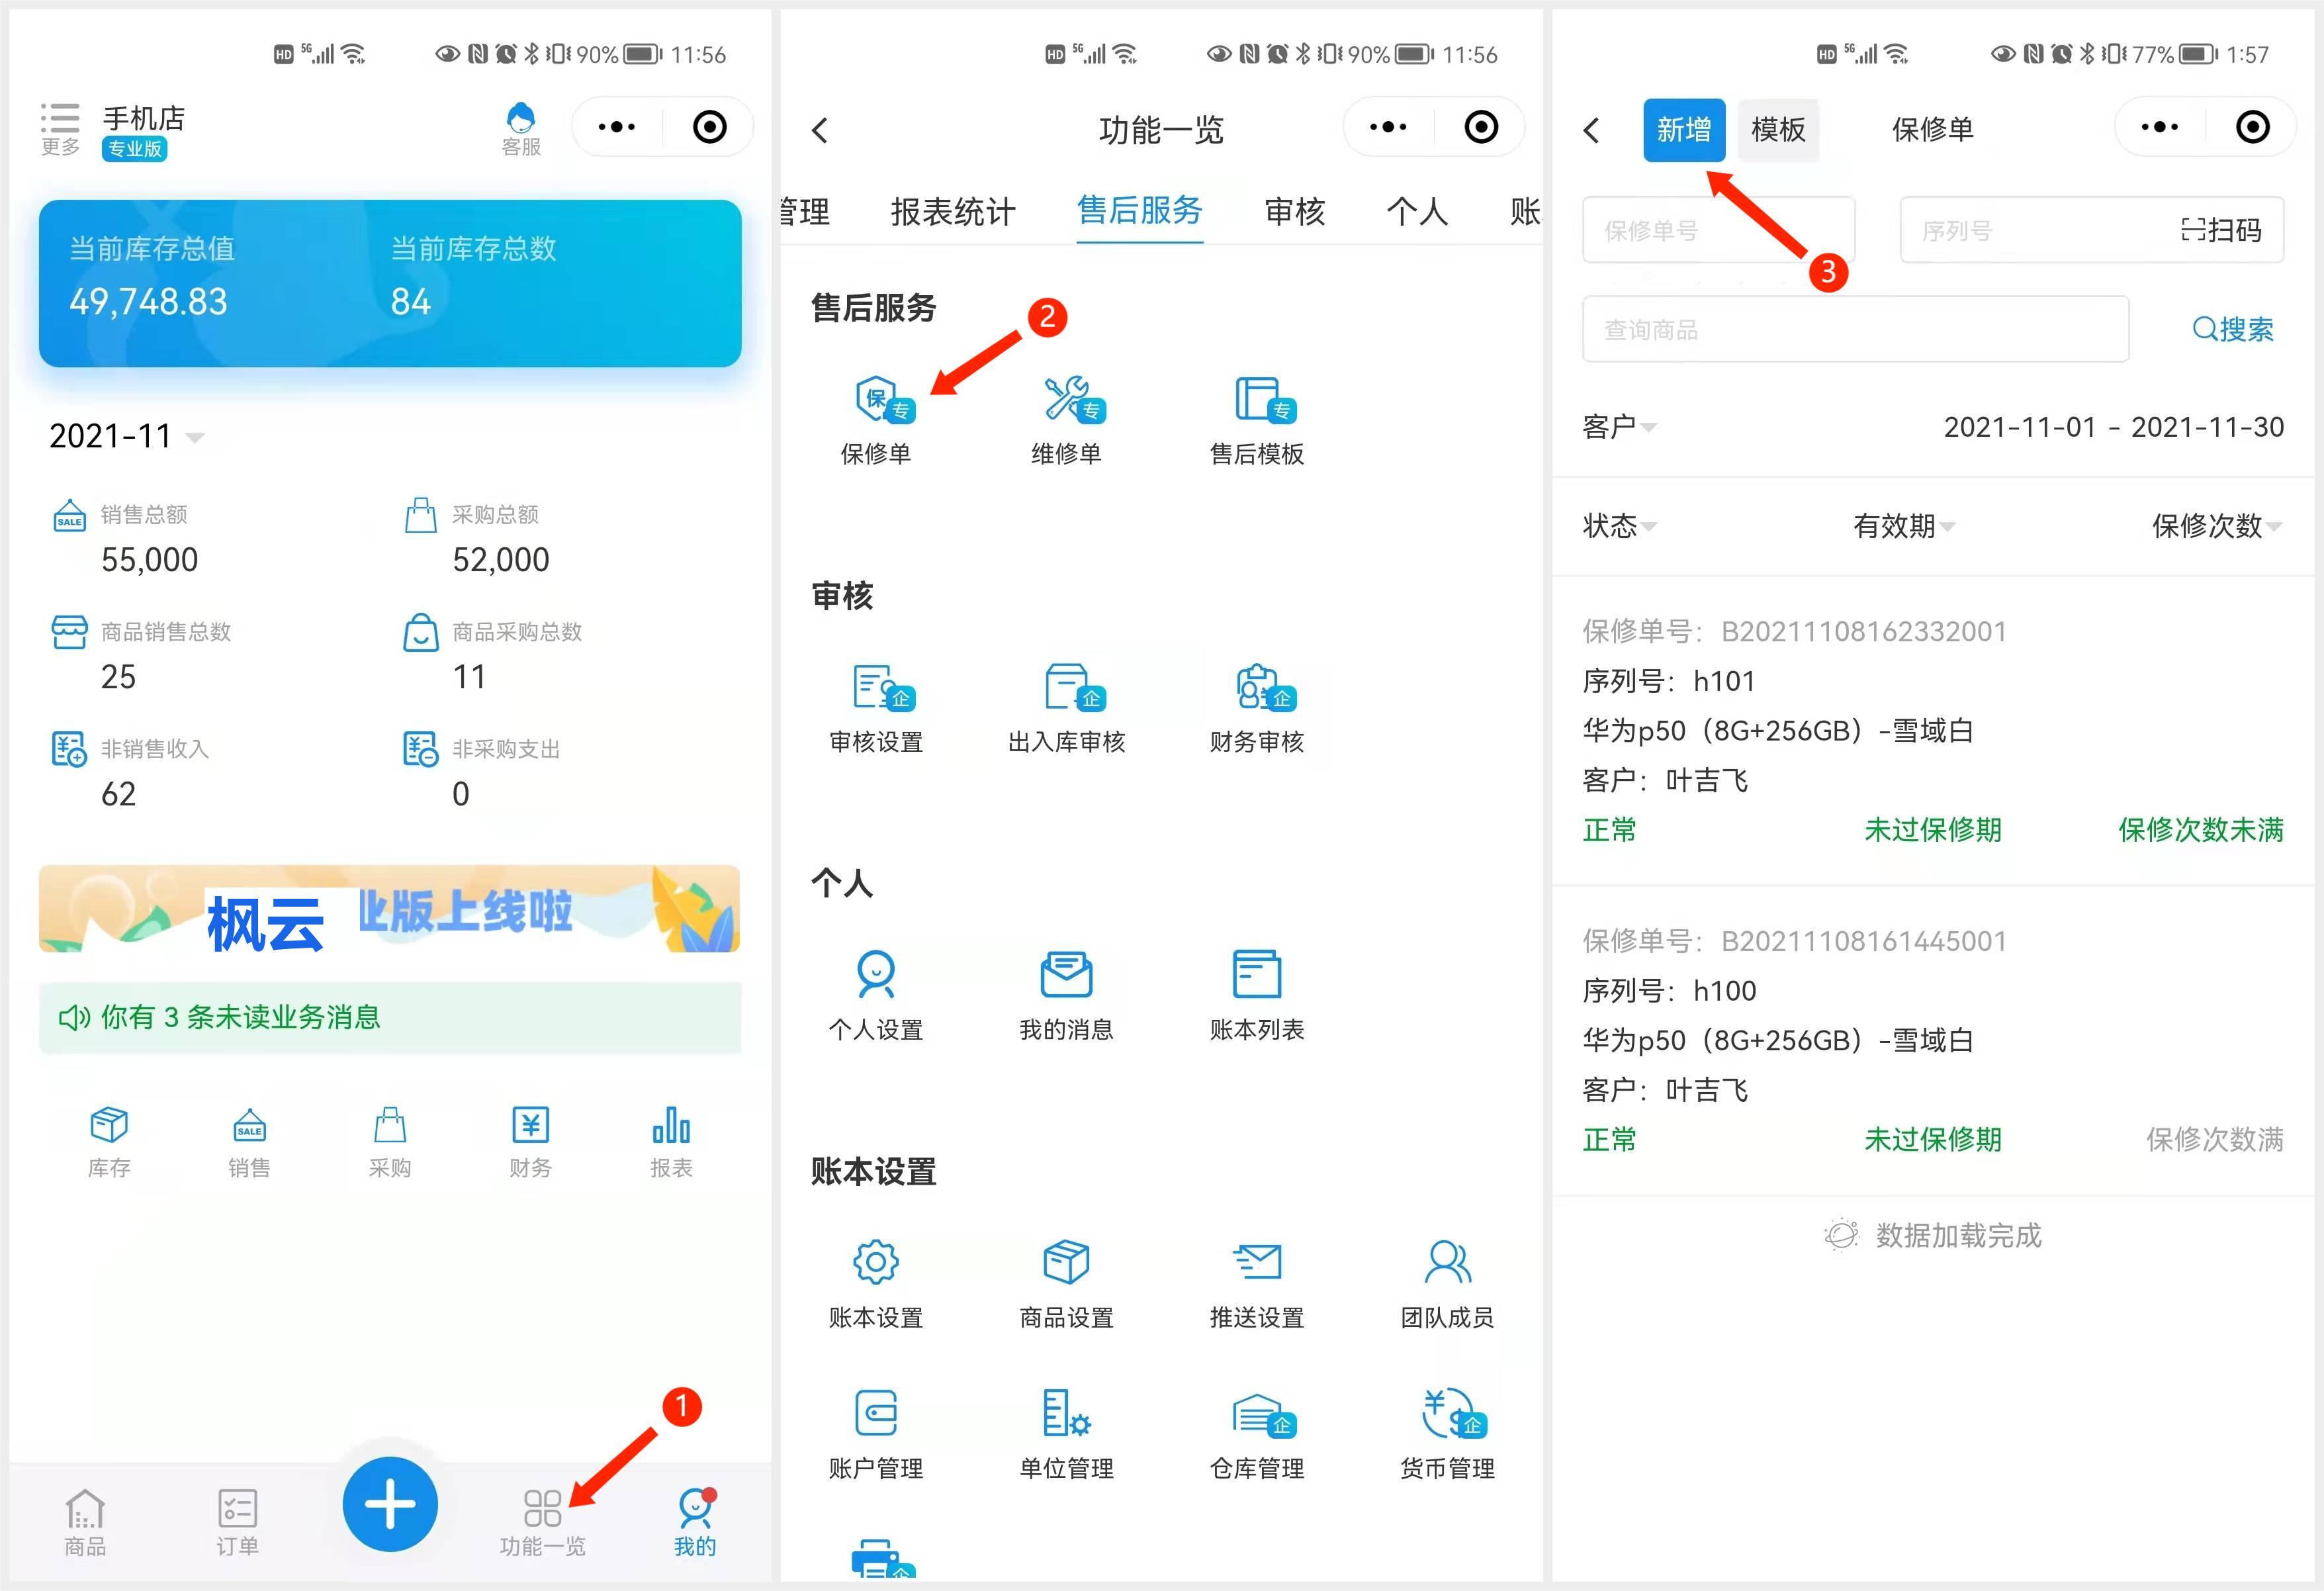This screenshot has height=1591, width=2324.
Task: Tap the blue plus add button
Action: pyautogui.click(x=390, y=1504)
